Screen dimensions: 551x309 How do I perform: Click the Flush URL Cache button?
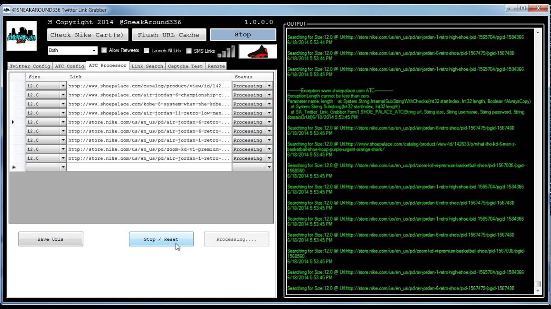pos(168,35)
